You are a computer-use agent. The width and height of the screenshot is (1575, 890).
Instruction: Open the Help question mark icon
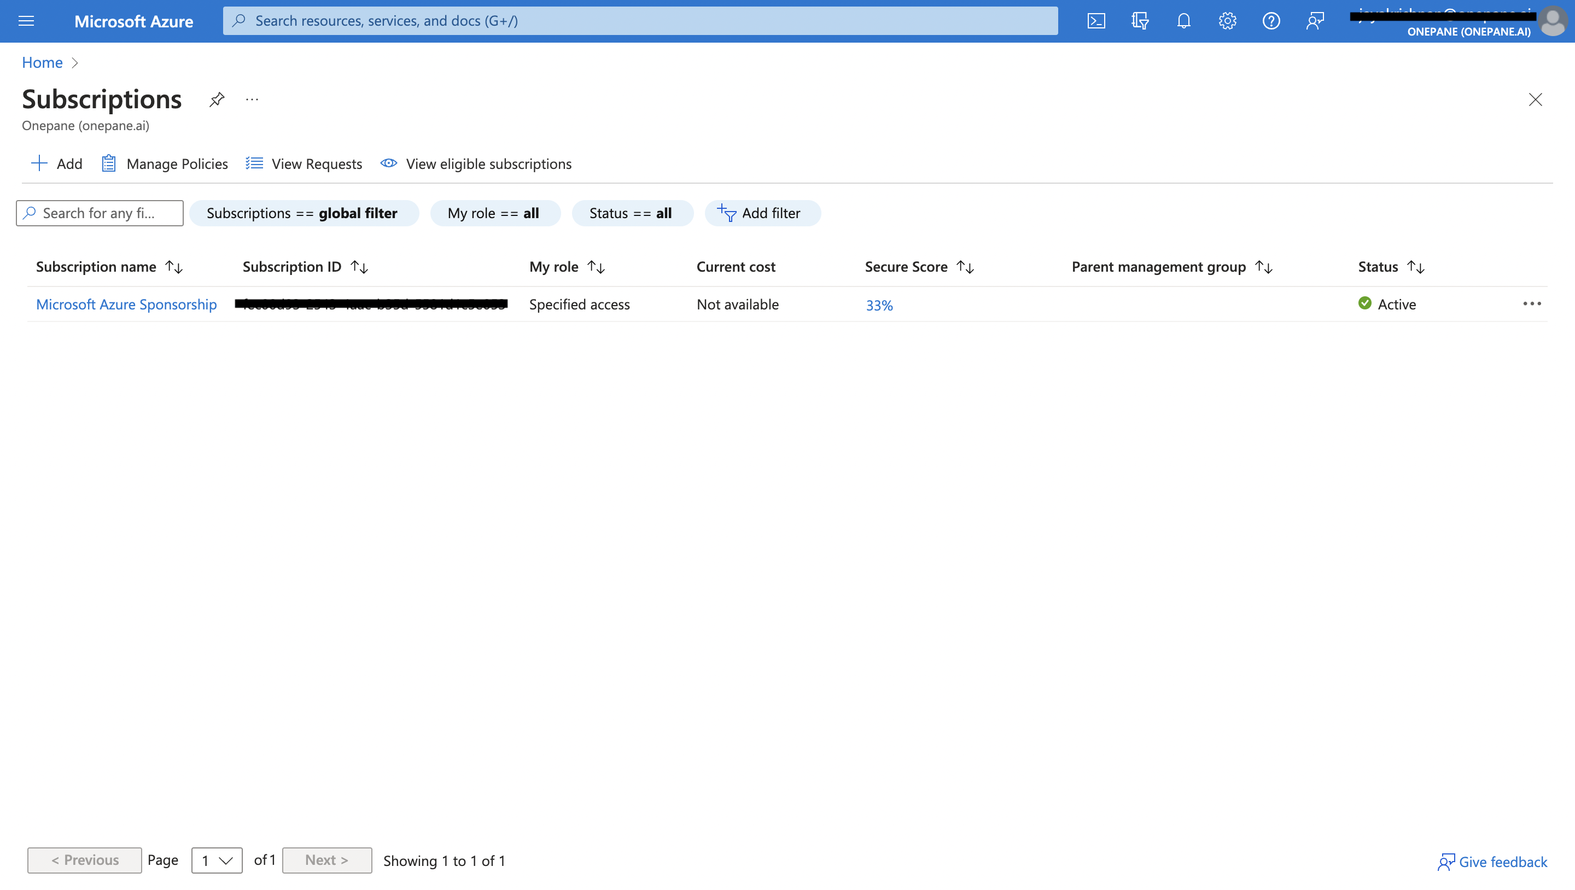point(1271,21)
